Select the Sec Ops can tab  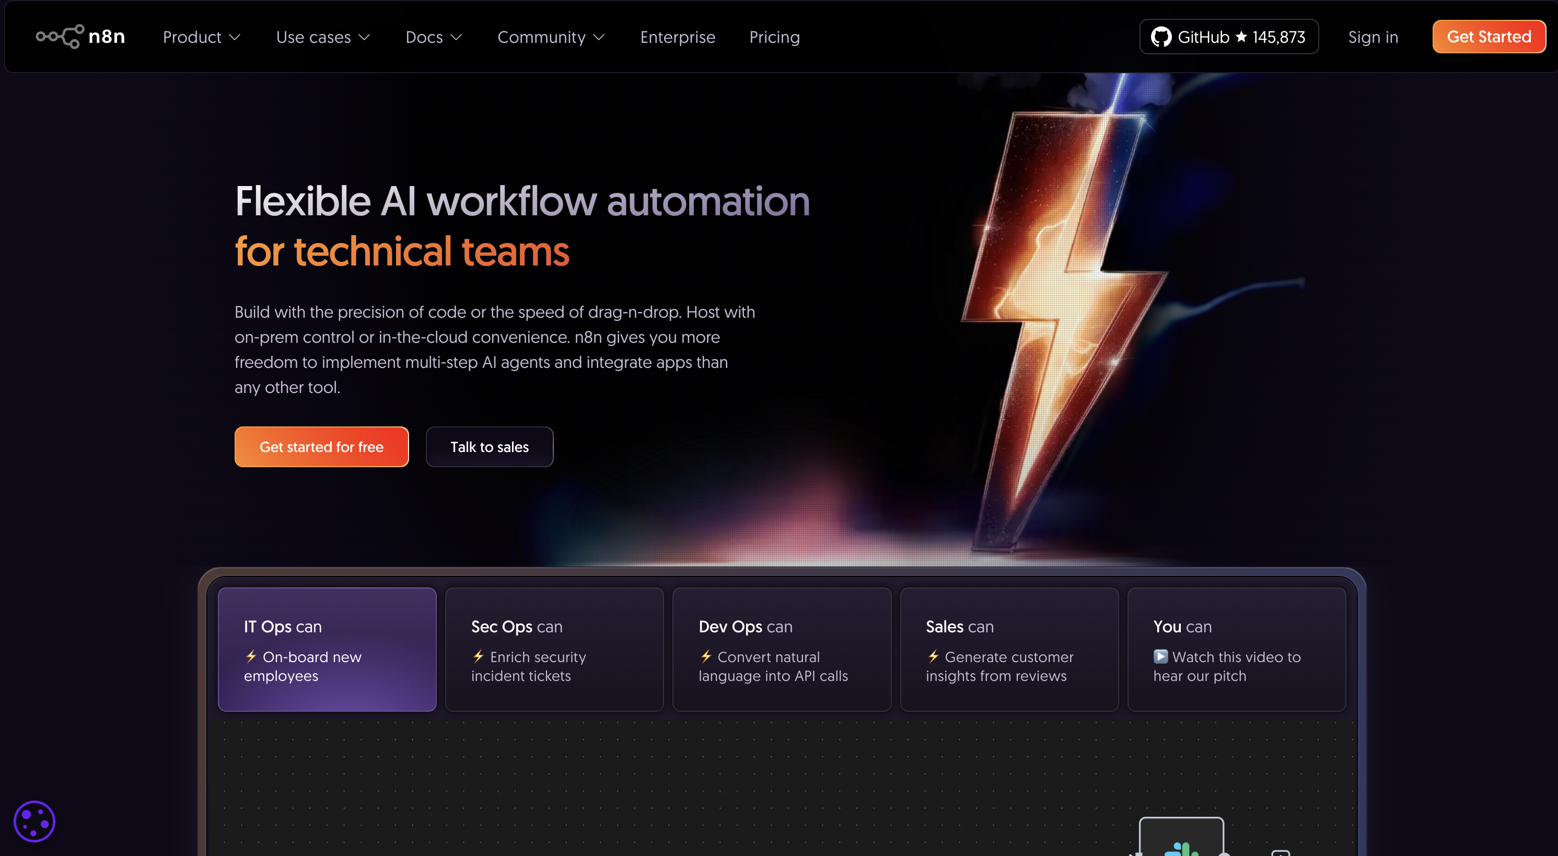pos(554,649)
